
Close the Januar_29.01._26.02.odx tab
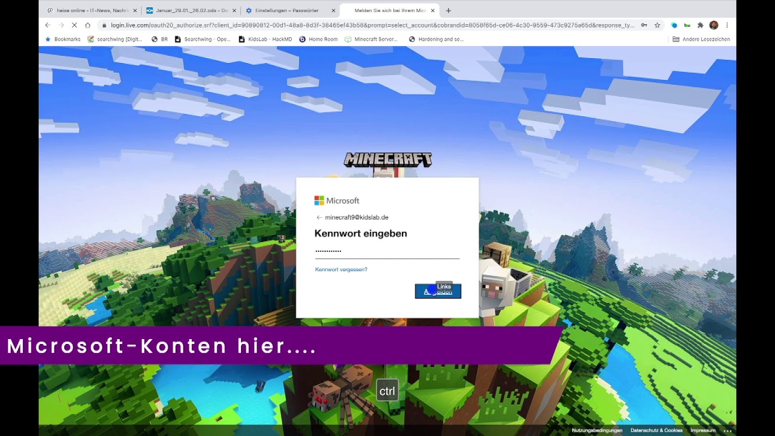coord(234,10)
